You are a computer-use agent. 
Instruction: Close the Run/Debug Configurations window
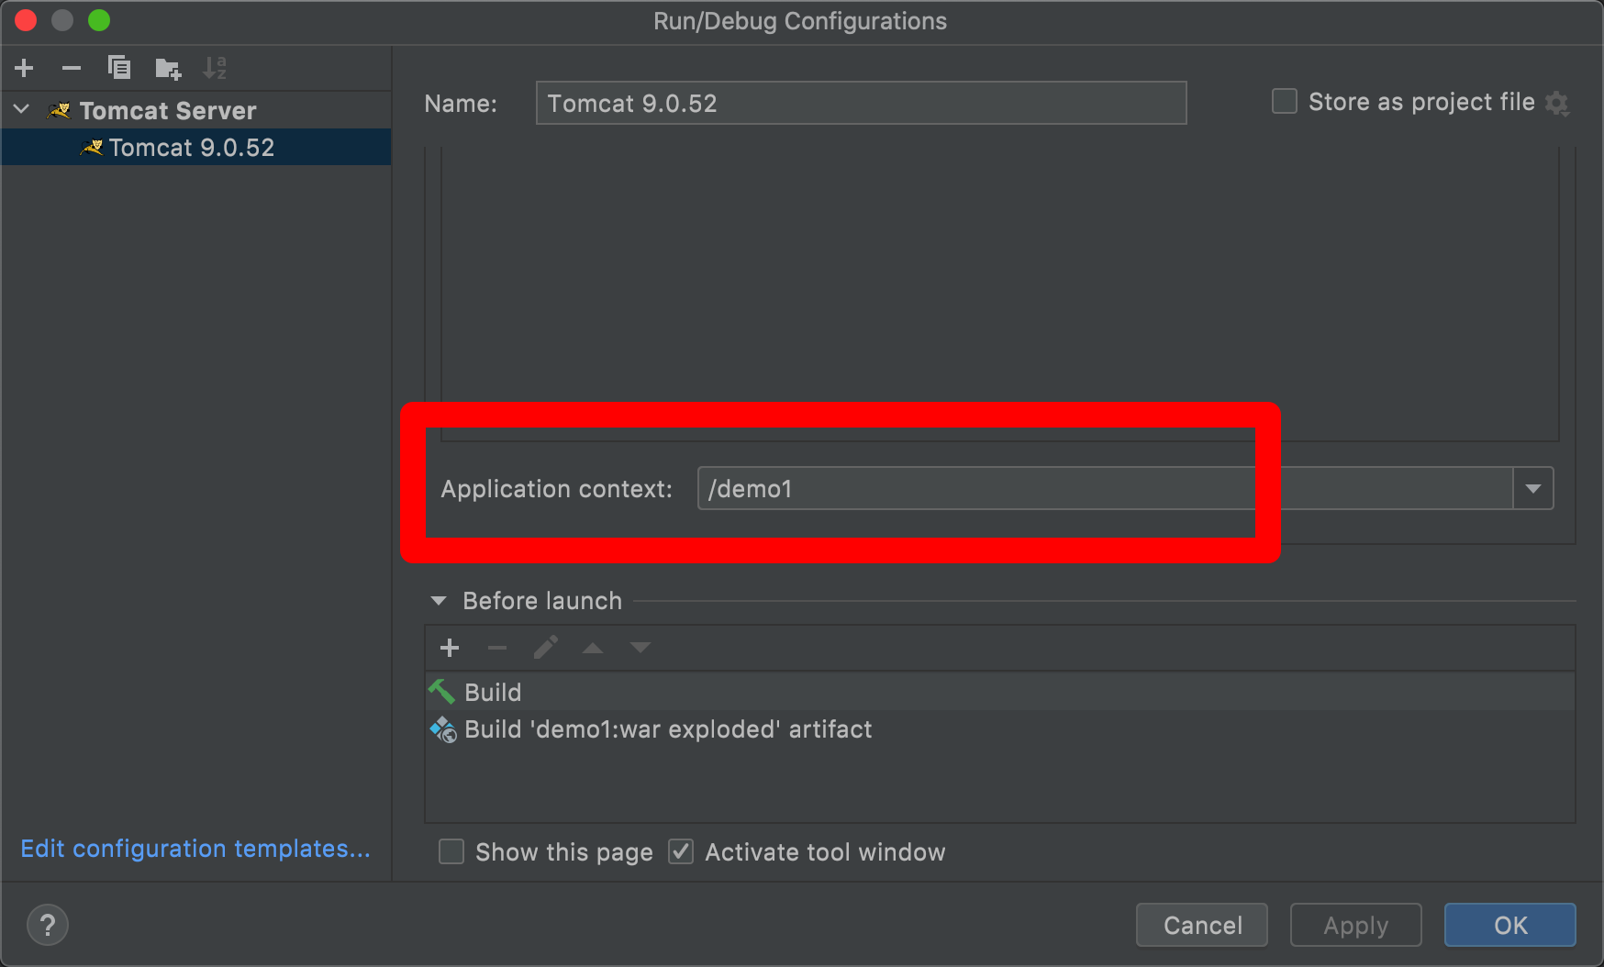tap(26, 20)
